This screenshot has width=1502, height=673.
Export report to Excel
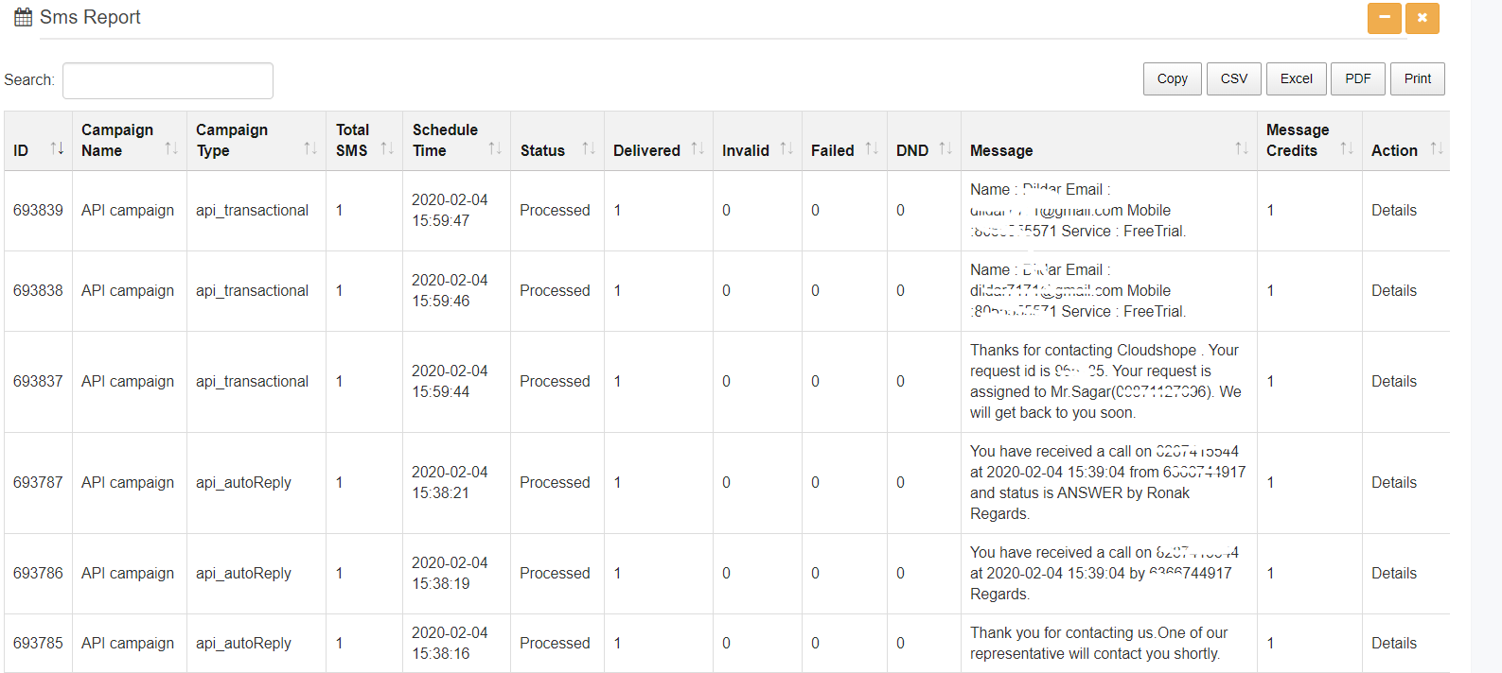click(x=1297, y=78)
